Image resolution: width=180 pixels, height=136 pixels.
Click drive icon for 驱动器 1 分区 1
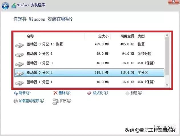[x=19, y=83]
